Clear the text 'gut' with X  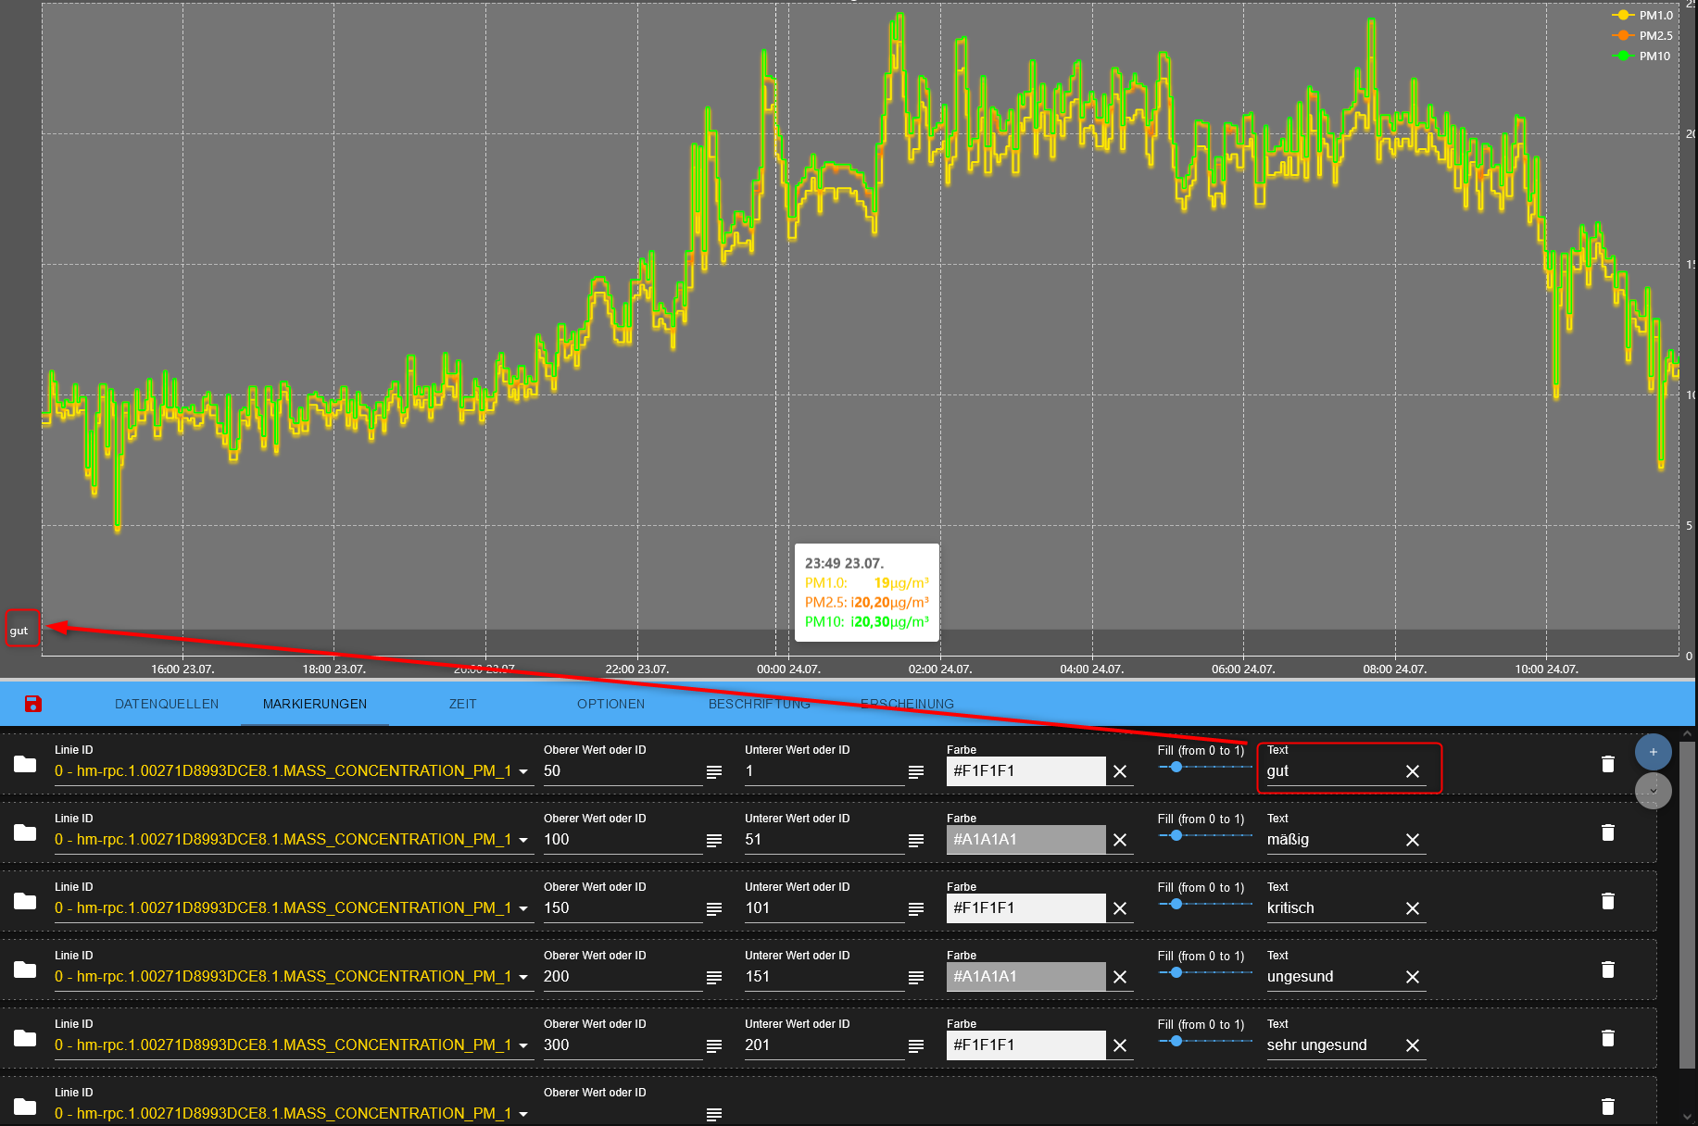1413,771
